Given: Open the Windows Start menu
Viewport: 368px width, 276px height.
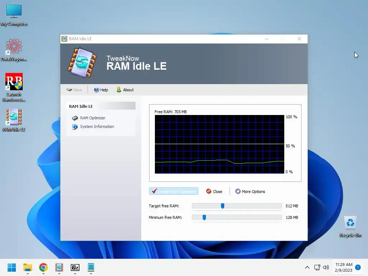Looking at the screenshot, I should [x=12, y=267].
